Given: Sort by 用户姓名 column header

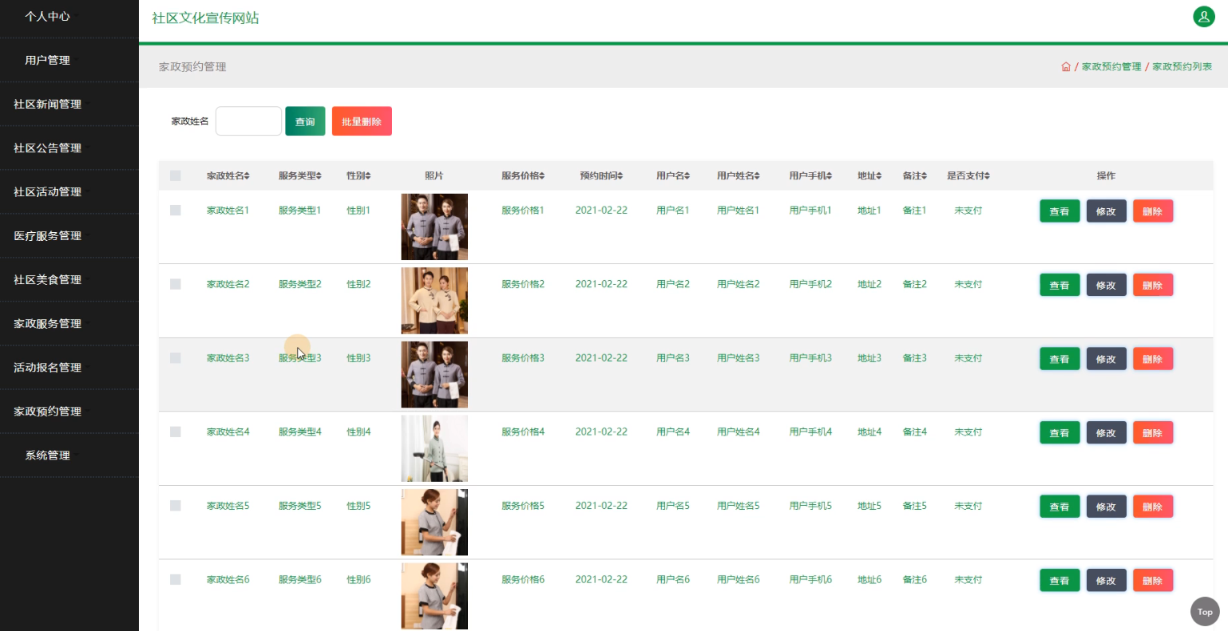Looking at the screenshot, I should (739, 175).
